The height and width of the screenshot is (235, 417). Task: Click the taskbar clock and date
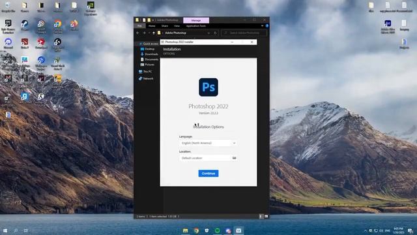pyautogui.click(x=398, y=230)
